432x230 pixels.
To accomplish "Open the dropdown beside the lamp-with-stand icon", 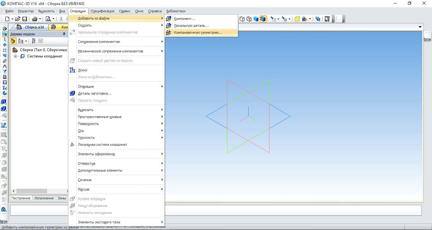I will point(278,19).
